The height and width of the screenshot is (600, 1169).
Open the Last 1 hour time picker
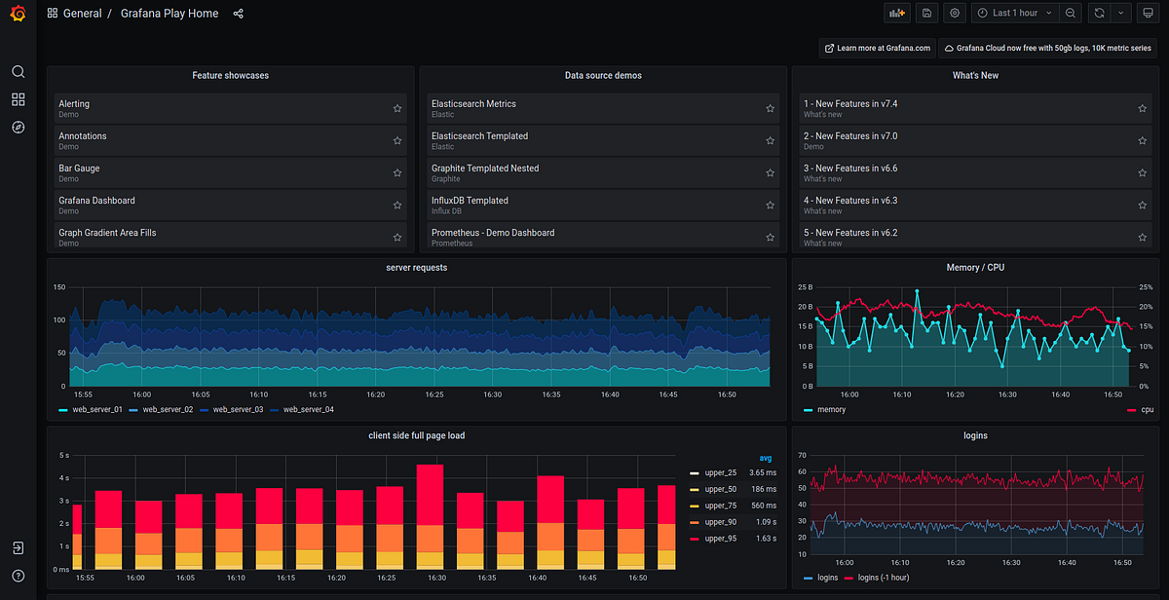pos(1013,13)
